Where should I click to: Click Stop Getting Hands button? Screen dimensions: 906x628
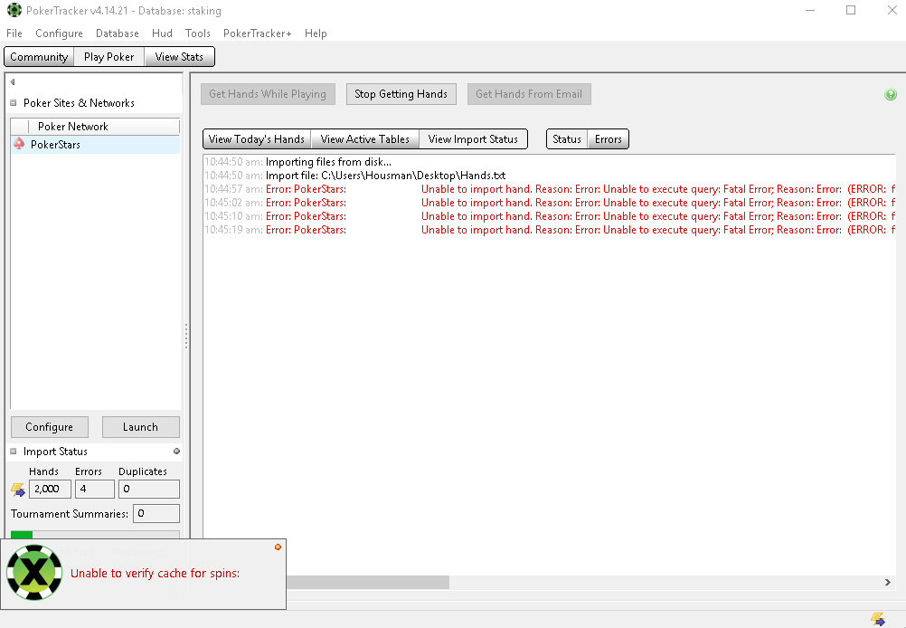click(401, 94)
